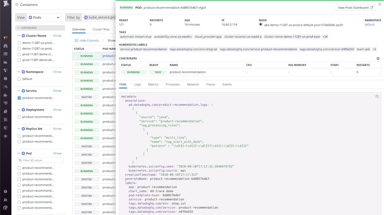This screenshot has width=384, height=215.
Task: Collapse the Namespace facet chevron
Action: tap(19, 72)
